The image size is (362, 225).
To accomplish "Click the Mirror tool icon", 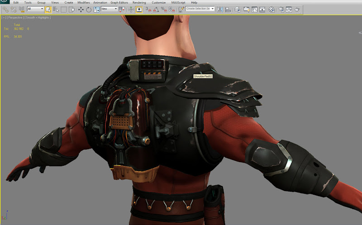I will click(220, 9).
